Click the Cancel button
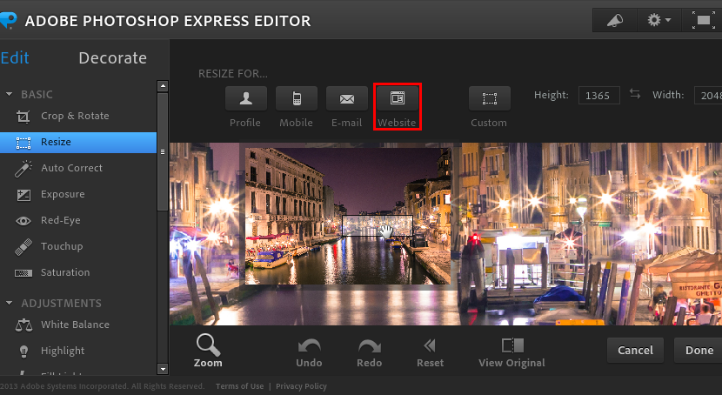722x395 pixels. tap(635, 351)
